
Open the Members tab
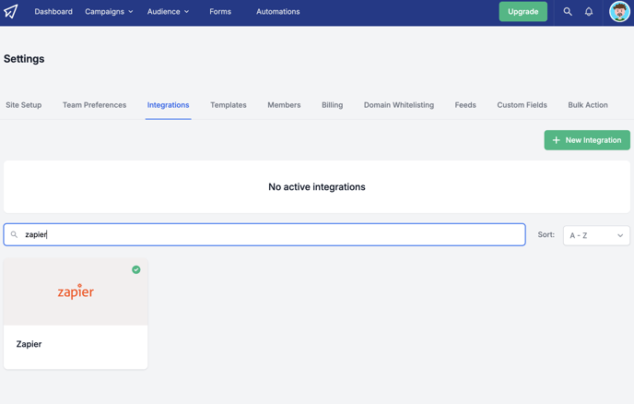(x=284, y=105)
